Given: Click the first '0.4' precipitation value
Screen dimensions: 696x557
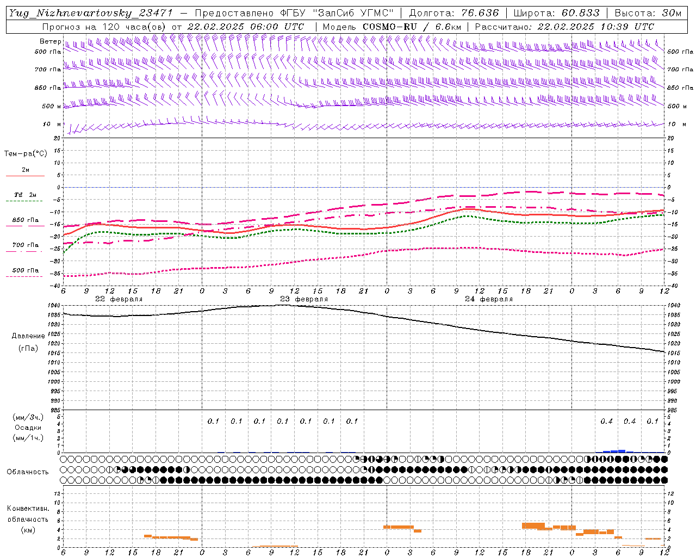Looking at the screenshot, I should click(606, 421).
